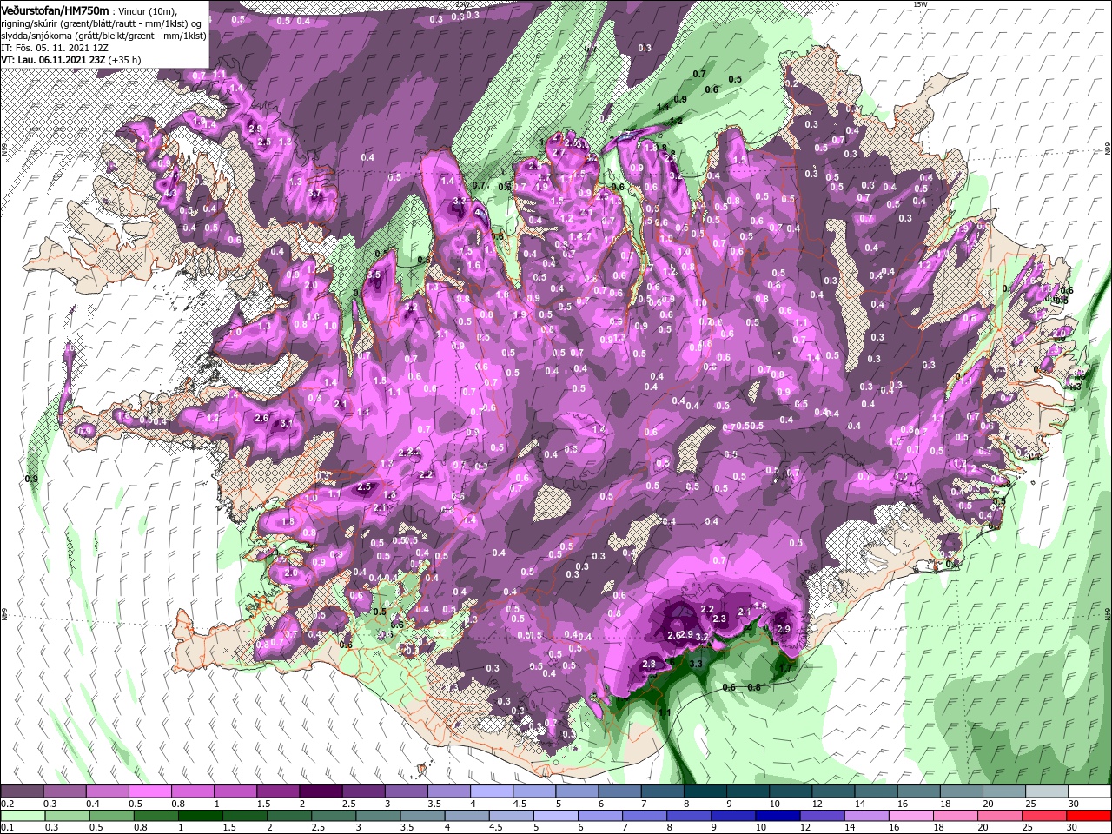Select the palest green swatch starting the rain scale
This screenshot has height=834, width=1112.
coord(22,817)
